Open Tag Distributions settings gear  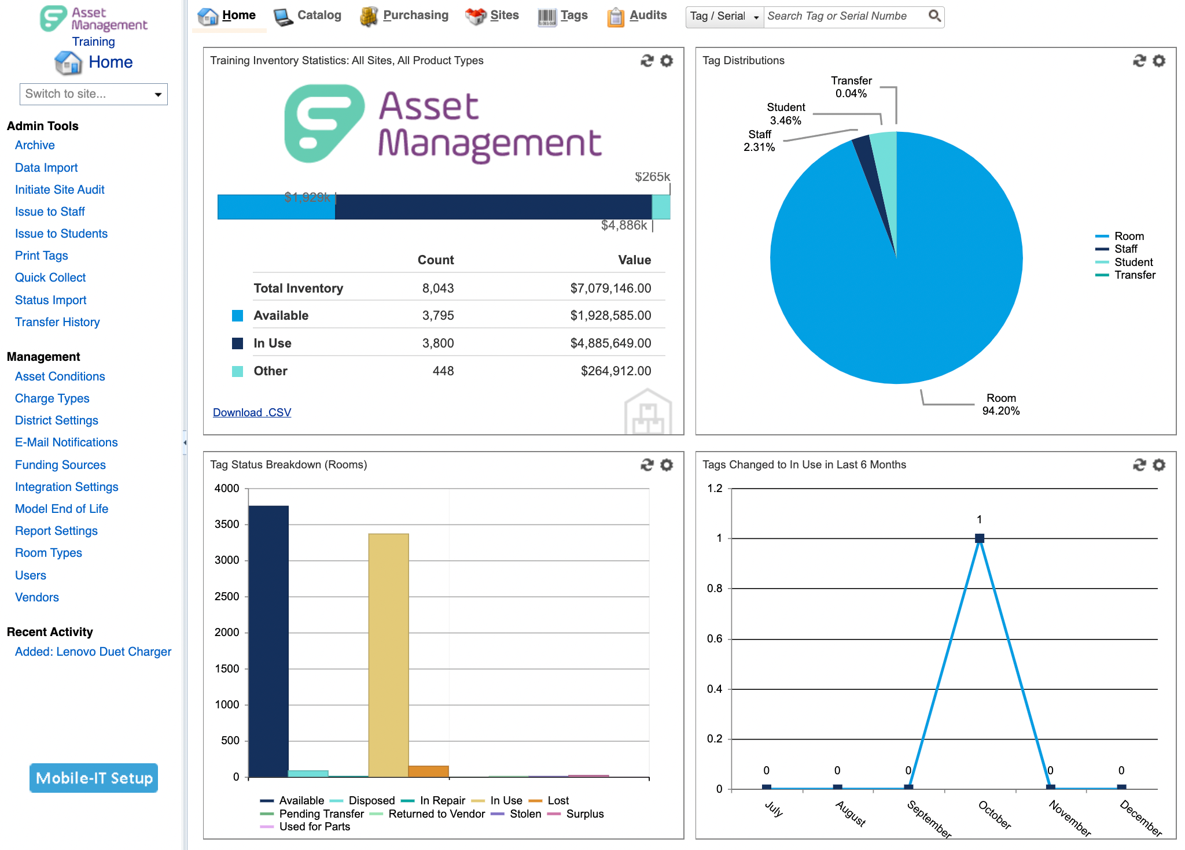point(1159,61)
